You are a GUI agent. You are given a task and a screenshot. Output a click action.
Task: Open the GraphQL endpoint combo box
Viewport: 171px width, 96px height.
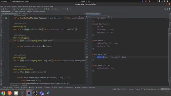[100, 16]
